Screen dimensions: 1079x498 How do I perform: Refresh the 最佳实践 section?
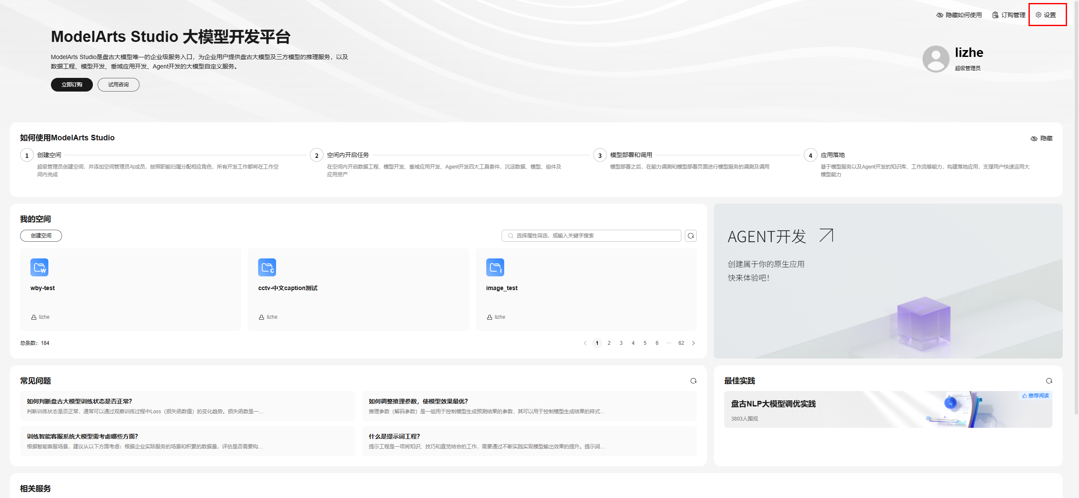(x=1049, y=381)
